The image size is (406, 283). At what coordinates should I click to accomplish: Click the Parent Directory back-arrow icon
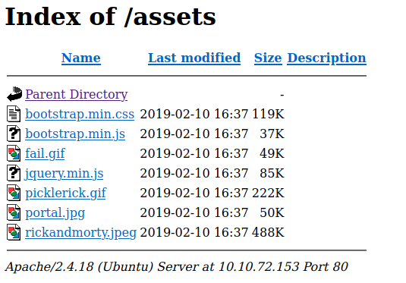click(x=14, y=94)
